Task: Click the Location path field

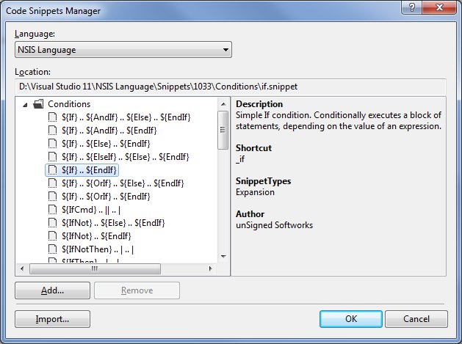Action: (x=231, y=87)
